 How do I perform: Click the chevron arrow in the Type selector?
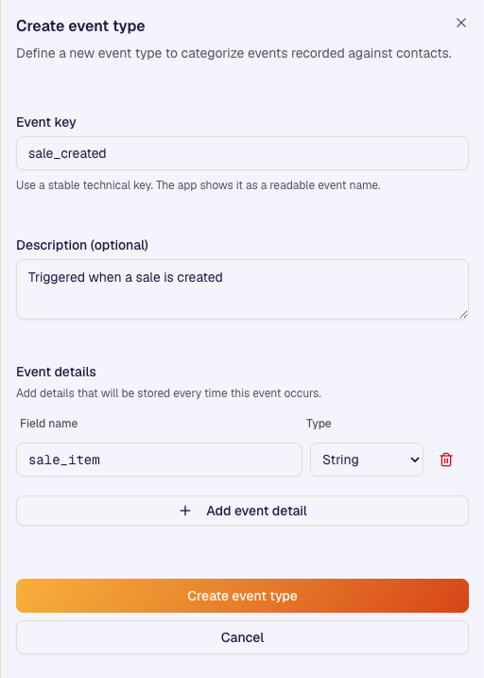(414, 460)
